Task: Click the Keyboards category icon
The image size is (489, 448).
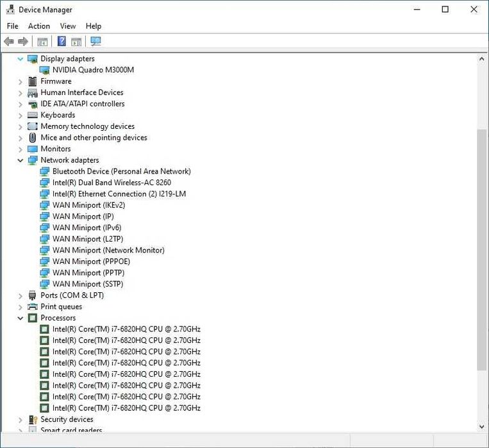Action: pyautogui.click(x=33, y=115)
